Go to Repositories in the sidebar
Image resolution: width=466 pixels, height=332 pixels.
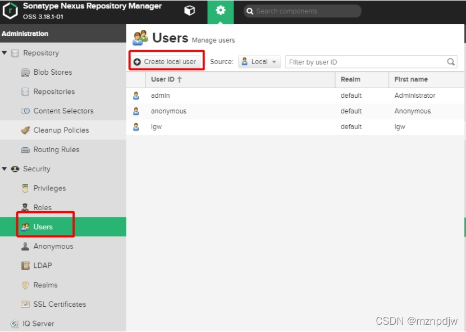(x=54, y=92)
